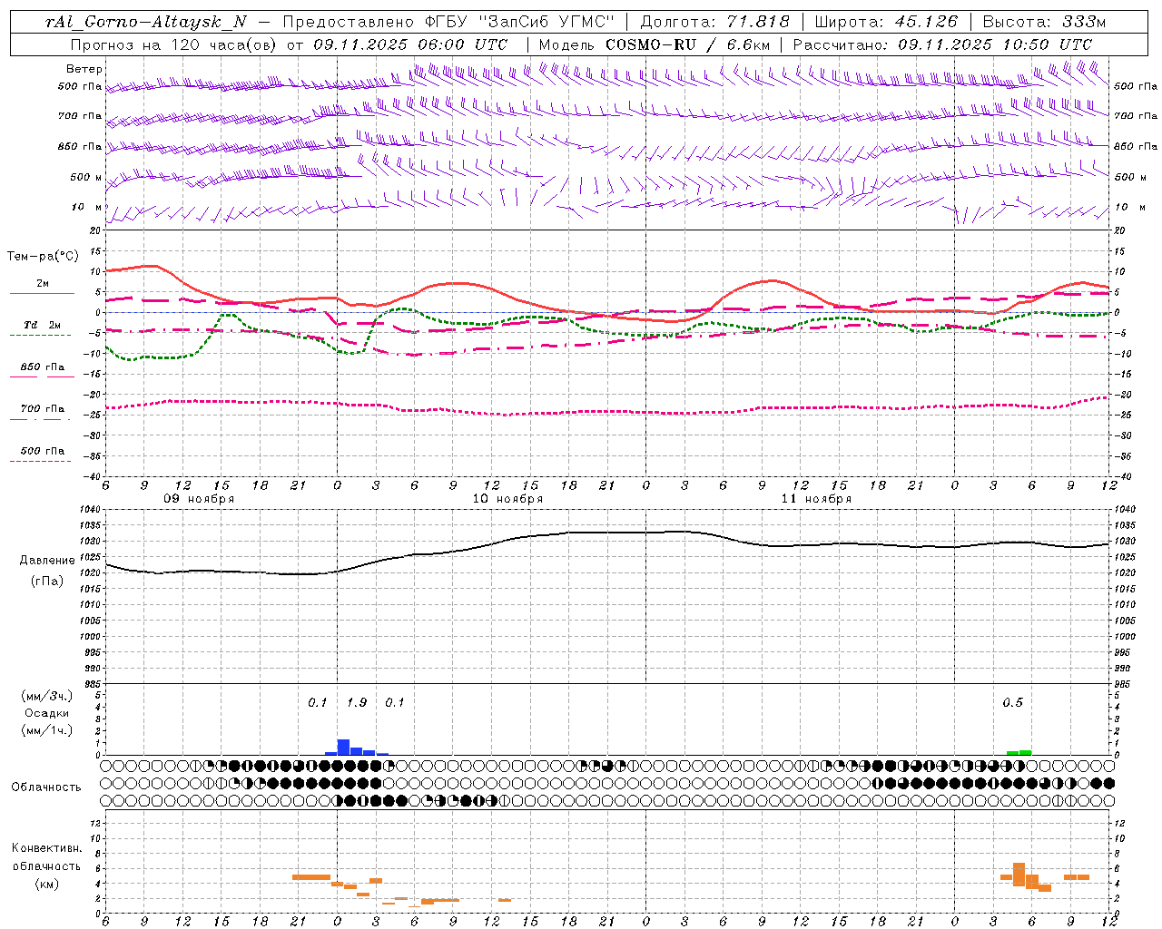The height and width of the screenshot is (929, 1162).
Task: Click the Прогноз на 120 часа(ов) text
Action: click(174, 44)
